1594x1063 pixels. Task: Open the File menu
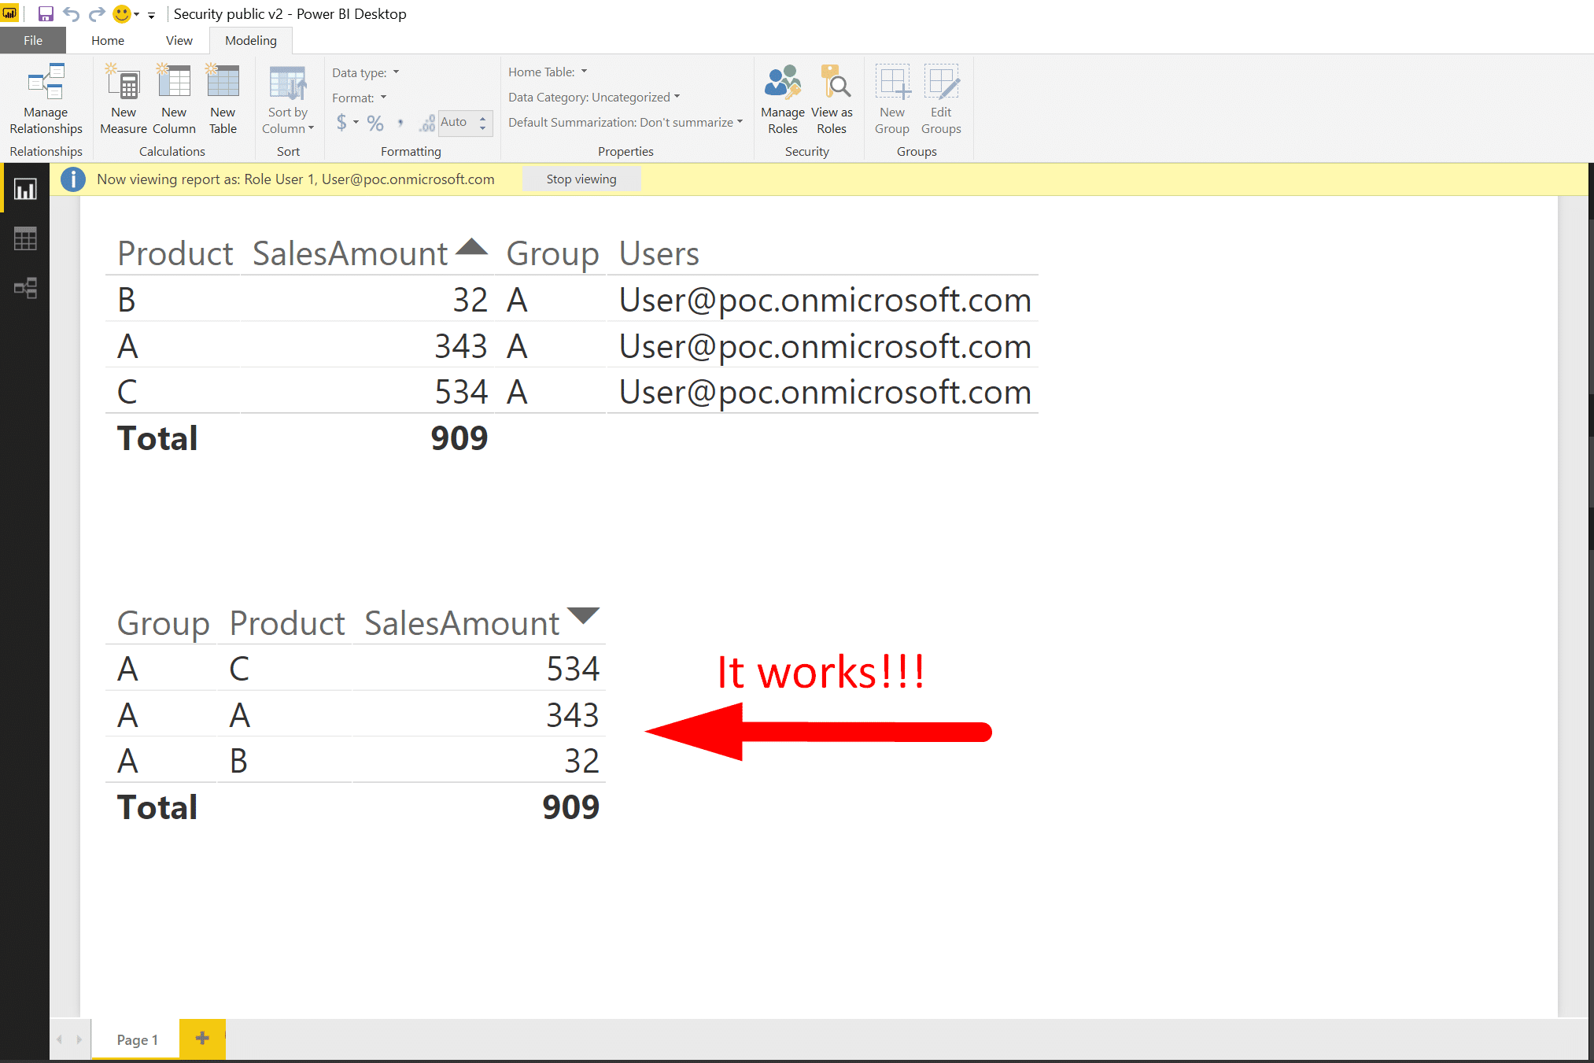[32, 40]
